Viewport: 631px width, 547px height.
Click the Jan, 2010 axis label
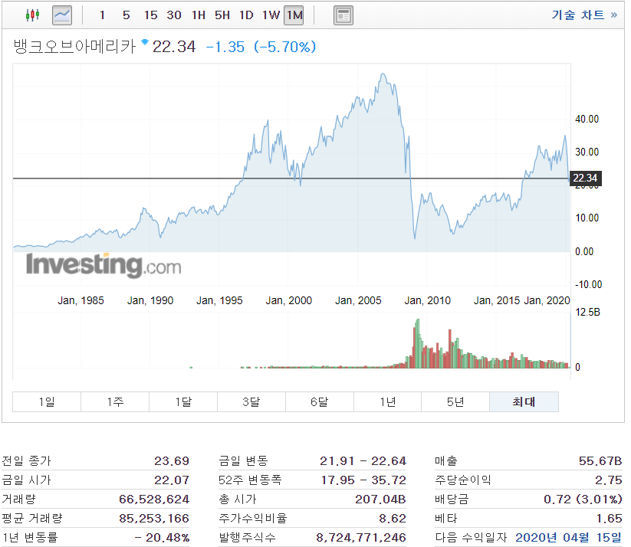[x=427, y=300]
